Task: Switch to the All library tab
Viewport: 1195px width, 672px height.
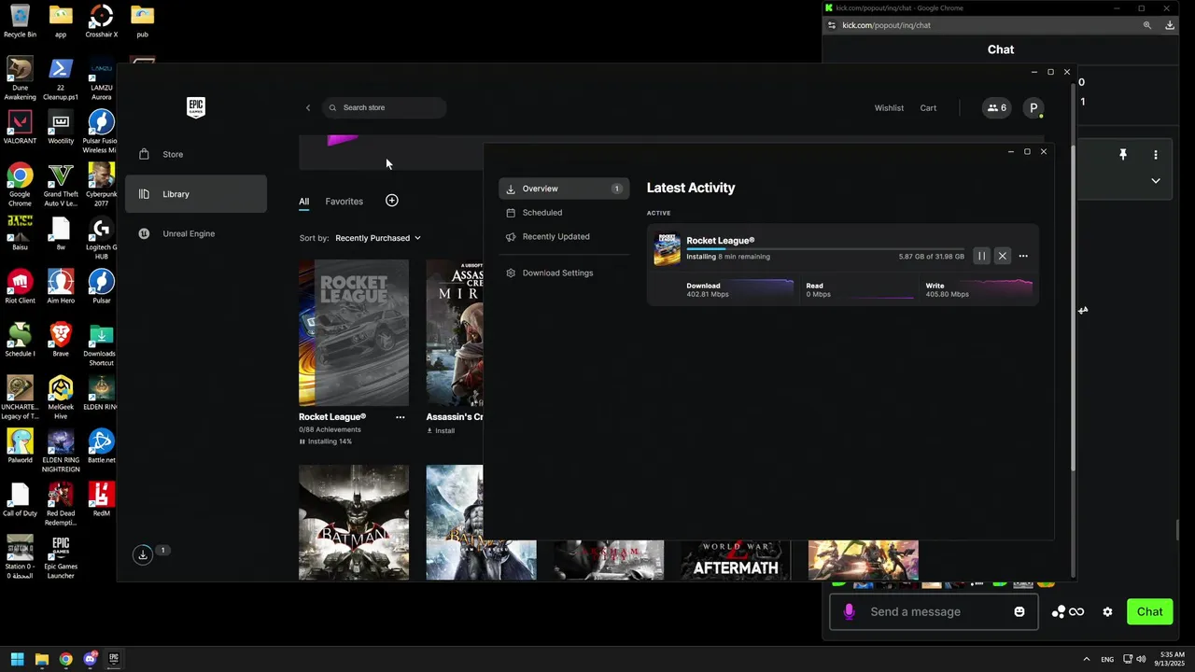Action: [x=304, y=201]
